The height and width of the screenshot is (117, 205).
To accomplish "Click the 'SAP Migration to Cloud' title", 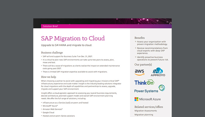I will click(73, 38).
